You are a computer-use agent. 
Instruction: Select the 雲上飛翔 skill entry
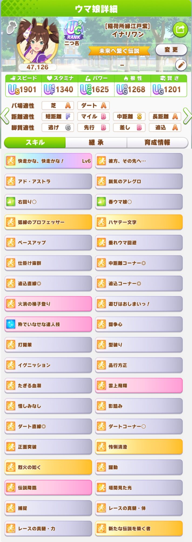(x=139, y=385)
